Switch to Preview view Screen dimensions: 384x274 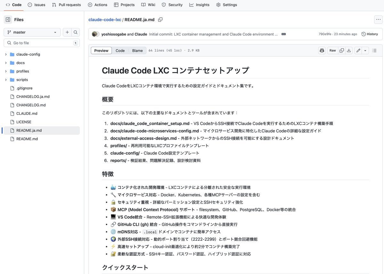[101, 51]
